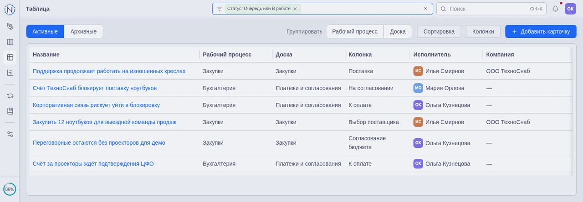583x202 pixels.
Task: Click the Доска column header
Action: click(x=308, y=55)
